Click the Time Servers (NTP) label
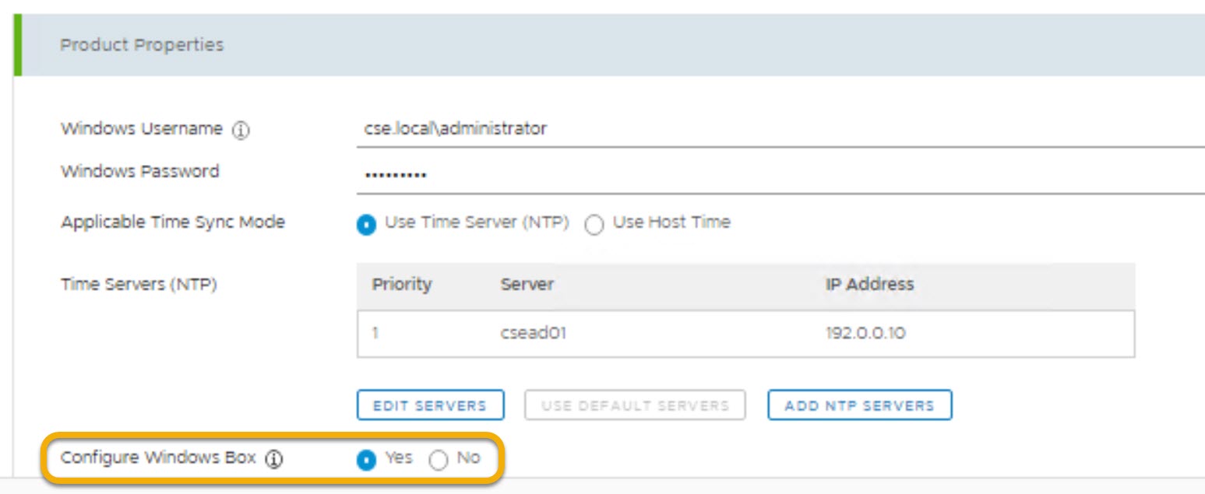1205x494 pixels. click(139, 285)
